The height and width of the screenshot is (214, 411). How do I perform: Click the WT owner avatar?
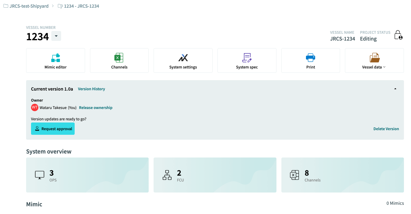pos(35,107)
